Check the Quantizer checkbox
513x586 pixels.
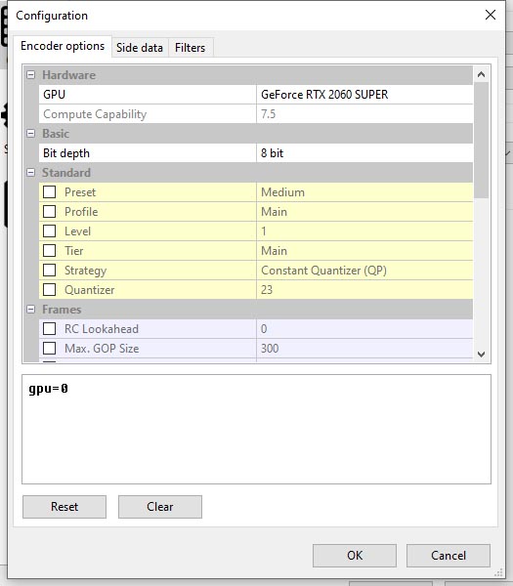(50, 290)
